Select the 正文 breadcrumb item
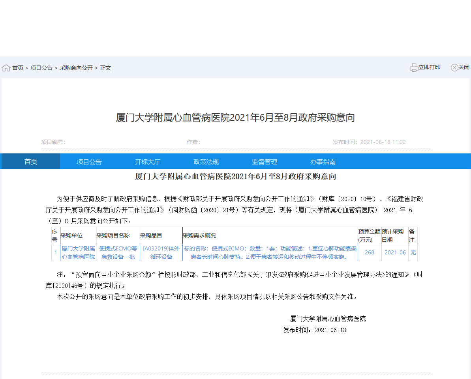Image resolution: width=471 pixels, height=379 pixels. [x=105, y=67]
